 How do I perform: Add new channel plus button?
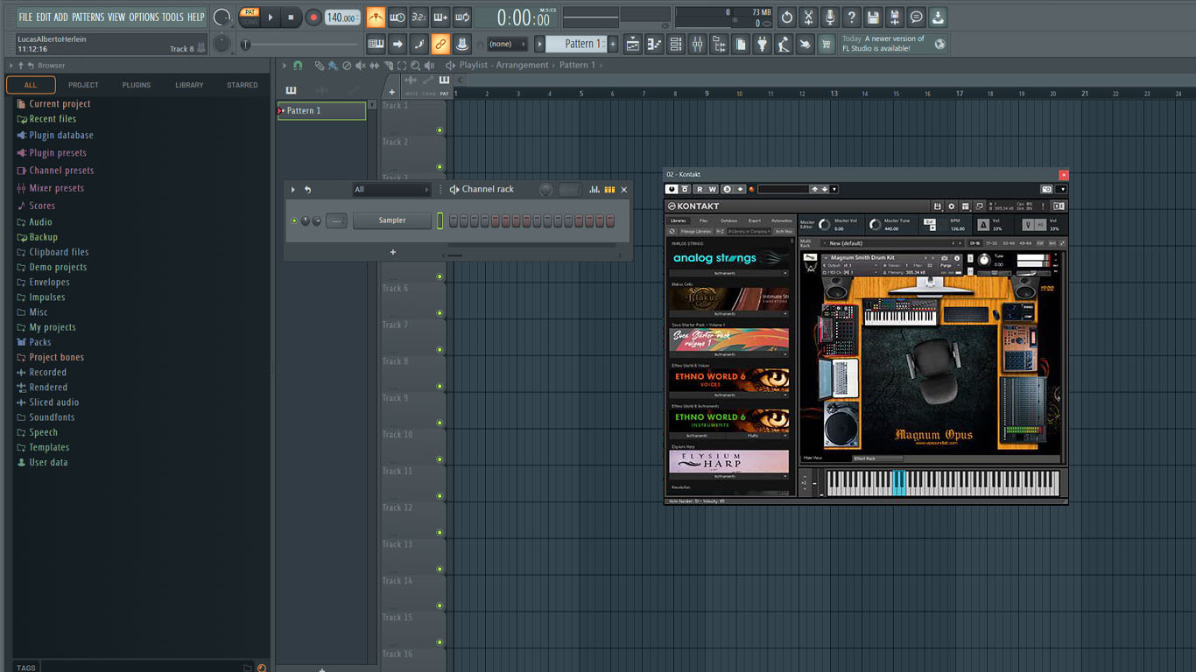click(392, 252)
